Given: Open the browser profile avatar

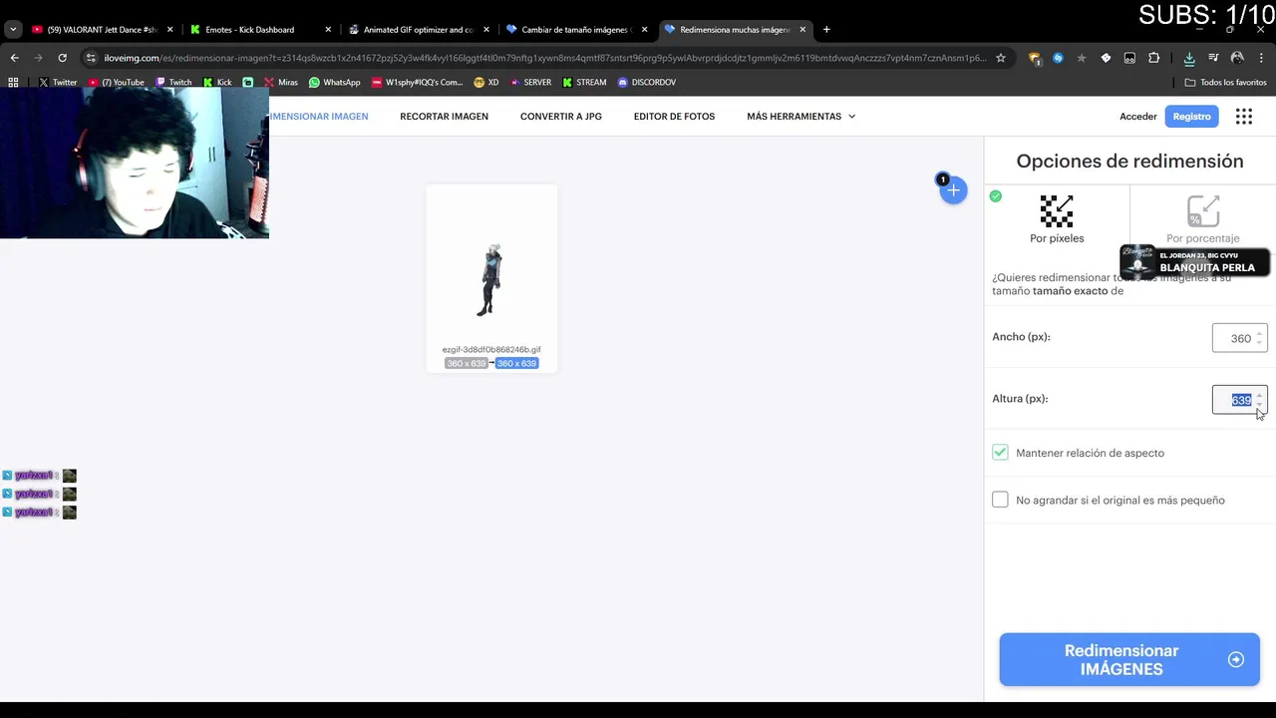Looking at the screenshot, I should coord(1237,58).
